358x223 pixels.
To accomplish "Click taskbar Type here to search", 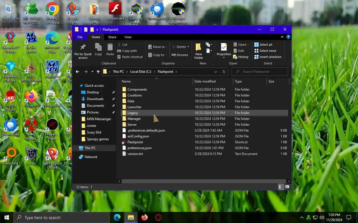I will point(62,217).
